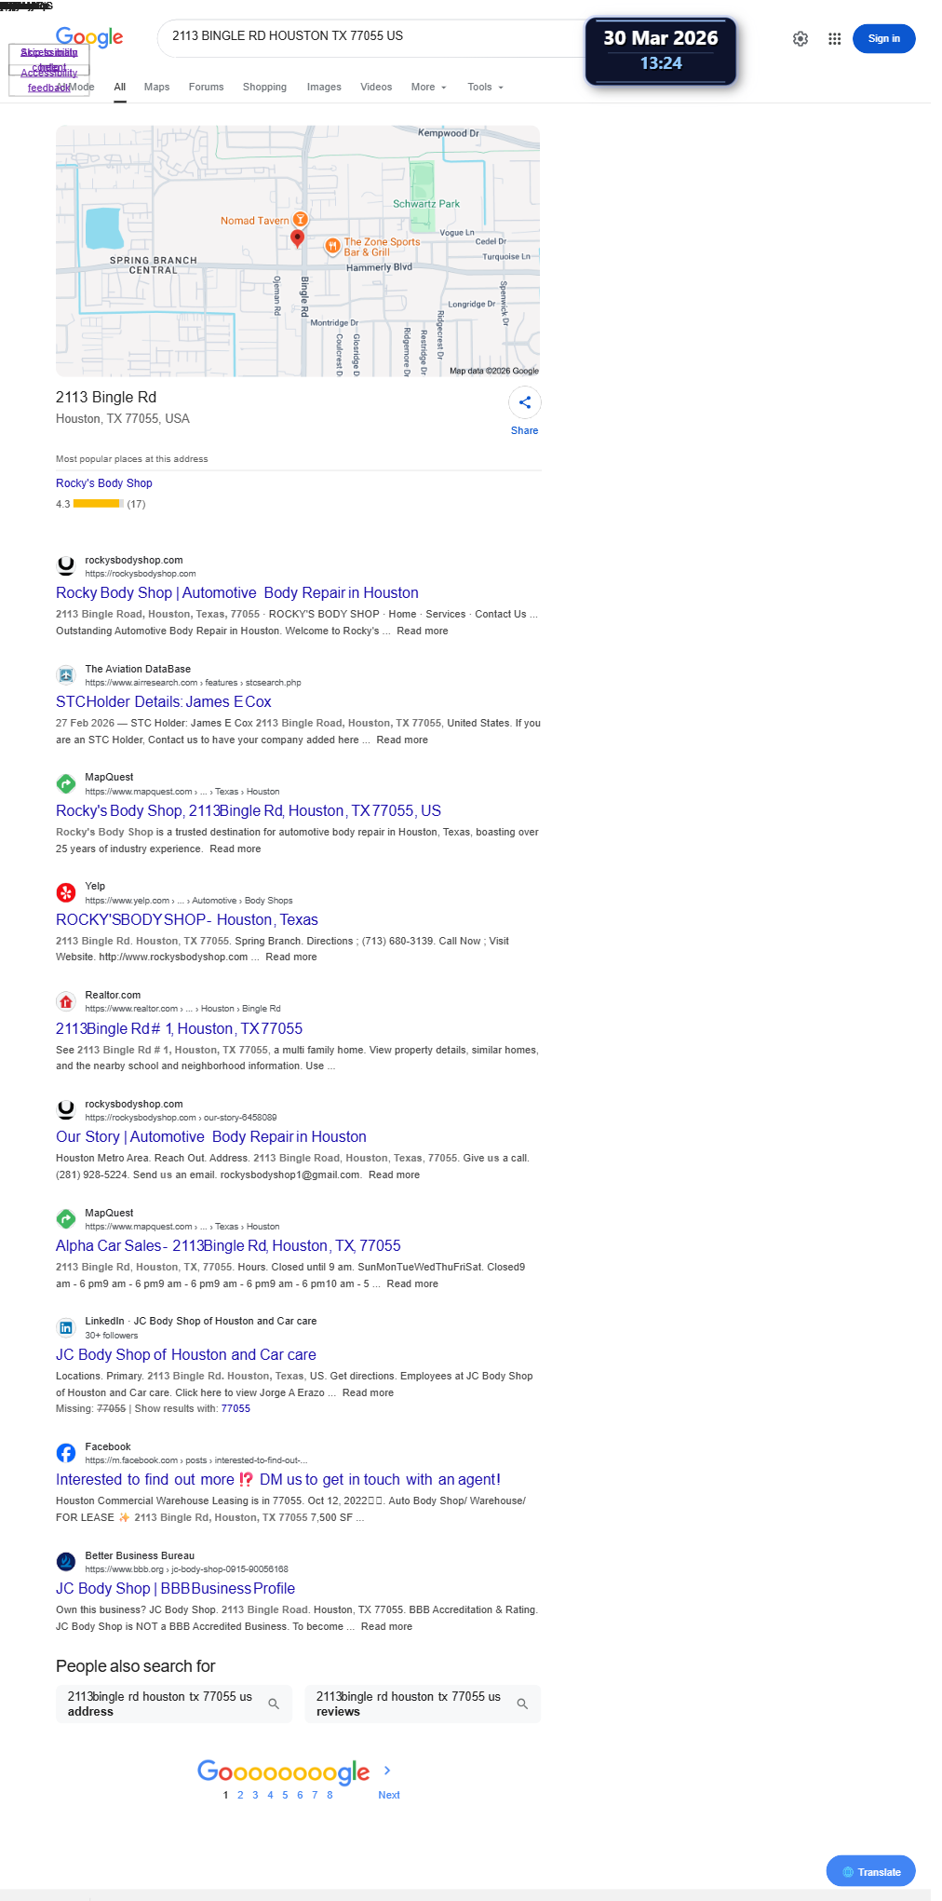Screen dimensions: 942x1901
Task: Click search icon beside address suggestion
Action: click(274, 1704)
